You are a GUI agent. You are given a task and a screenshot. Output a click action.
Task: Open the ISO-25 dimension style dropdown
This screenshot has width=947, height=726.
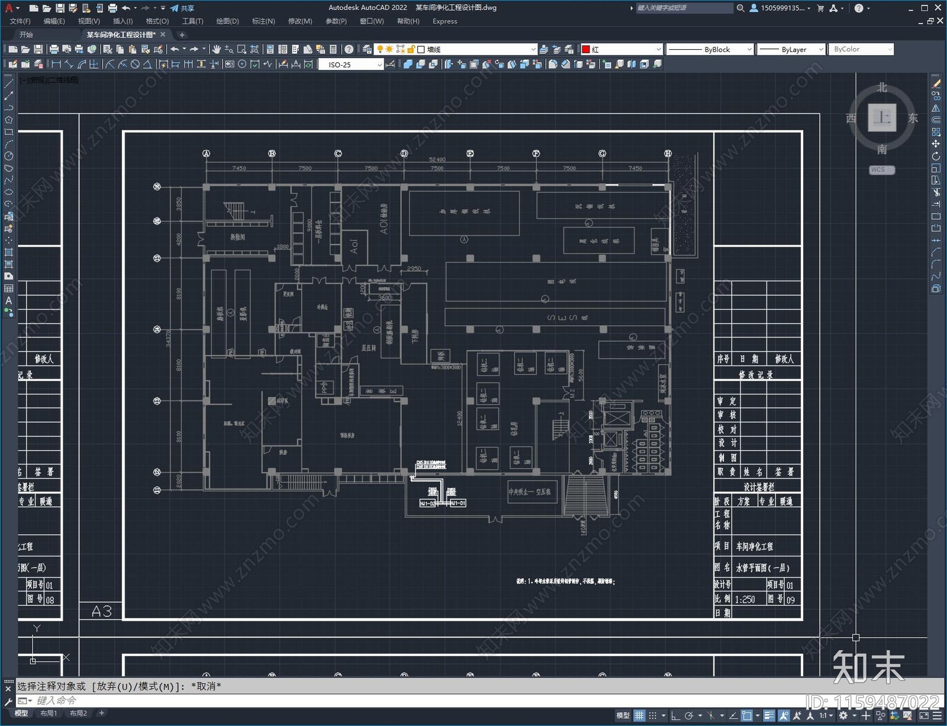coord(352,65)
